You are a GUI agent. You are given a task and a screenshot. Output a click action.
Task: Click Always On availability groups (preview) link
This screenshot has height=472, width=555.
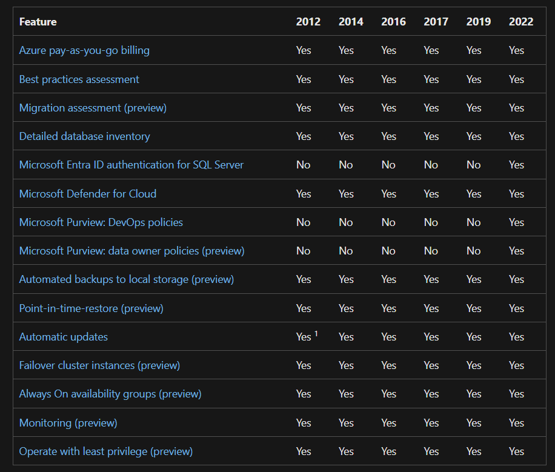click(110, 394)
